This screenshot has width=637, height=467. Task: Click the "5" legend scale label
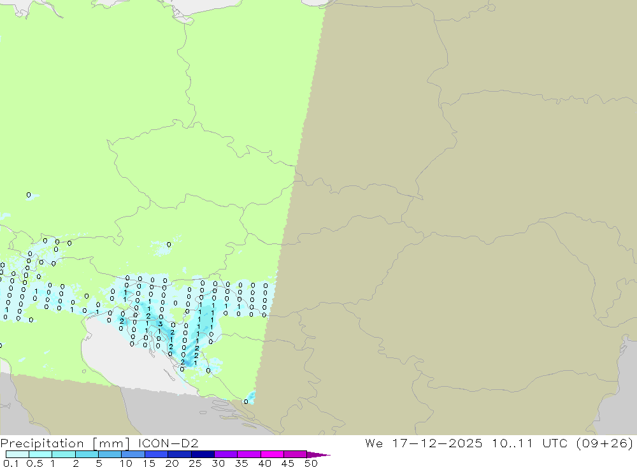99,463
